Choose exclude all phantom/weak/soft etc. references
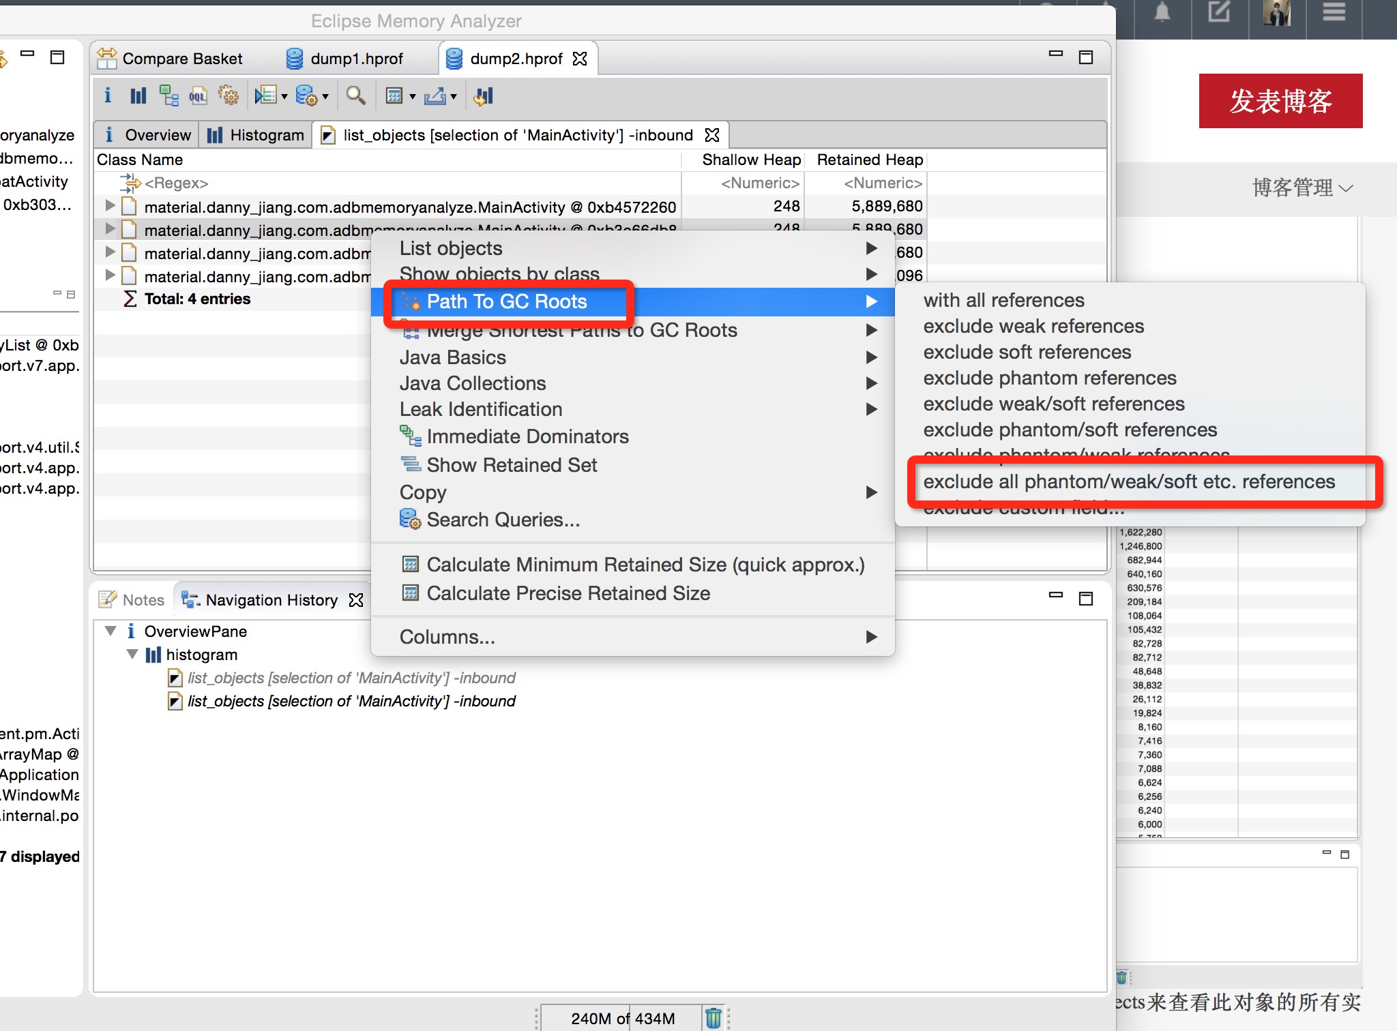The image size is (1397, 1031). click(1128, 482)
